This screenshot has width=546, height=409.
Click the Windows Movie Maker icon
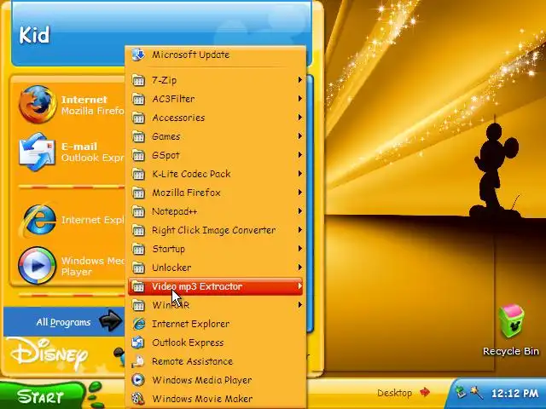(138, 399)
